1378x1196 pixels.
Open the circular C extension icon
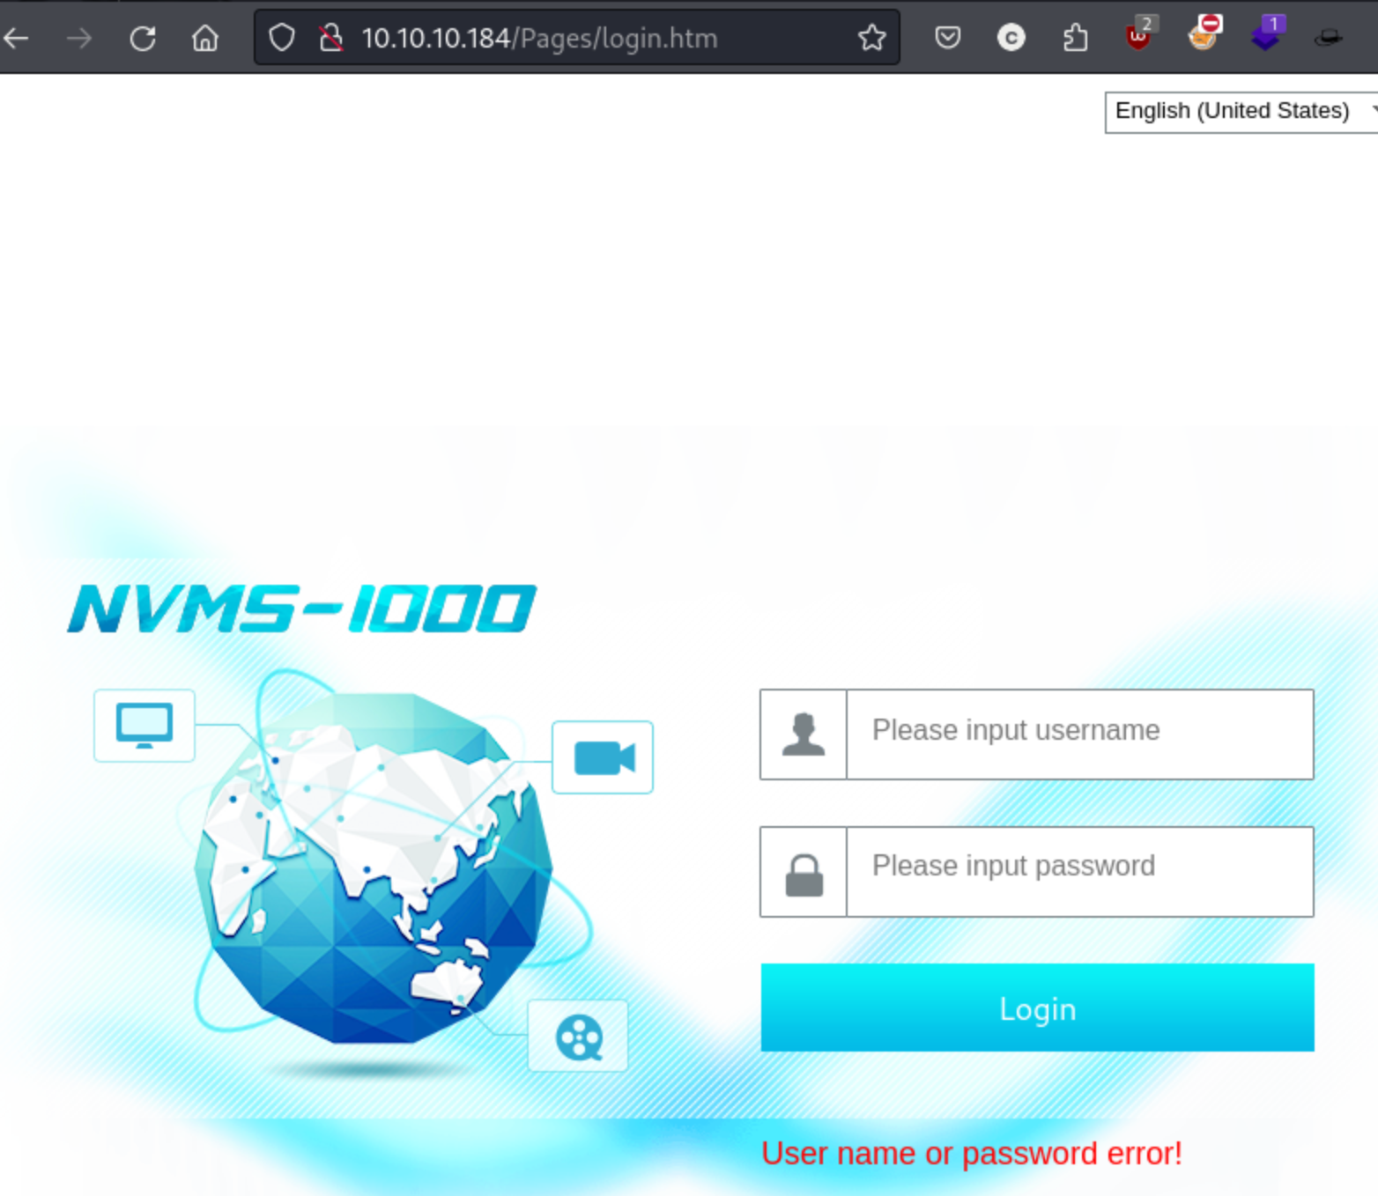pyautogui.click(x=1011, y=38)
